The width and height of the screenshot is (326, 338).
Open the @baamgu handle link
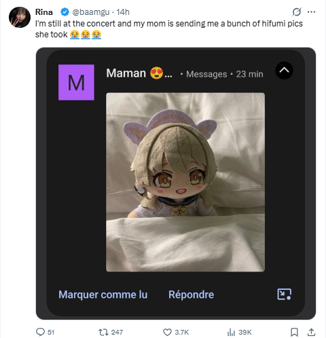91,12
